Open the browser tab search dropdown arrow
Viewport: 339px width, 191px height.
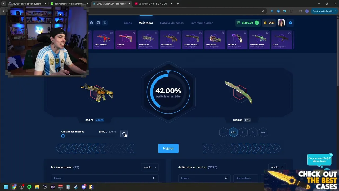pos(4,4)
